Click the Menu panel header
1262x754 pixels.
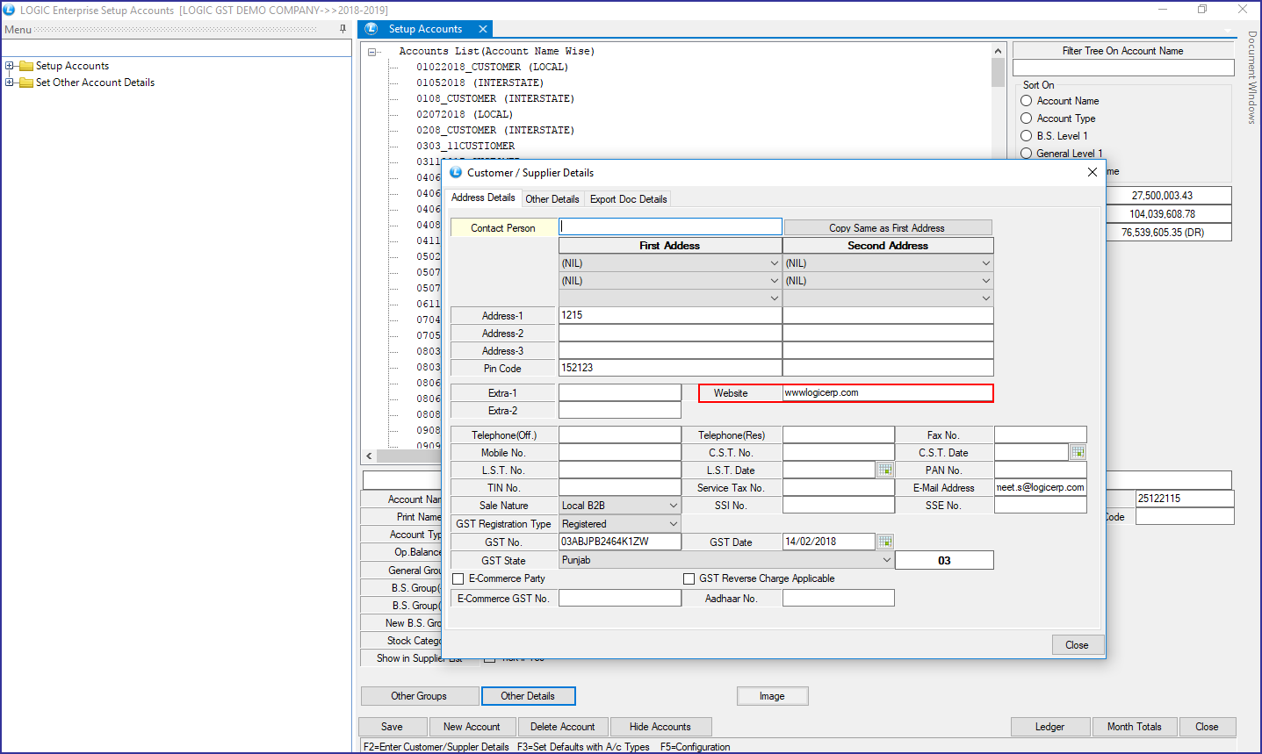(176, 30)
